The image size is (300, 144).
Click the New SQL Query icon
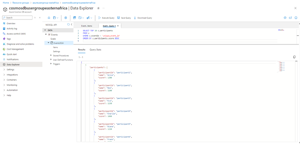coord(74,18)
